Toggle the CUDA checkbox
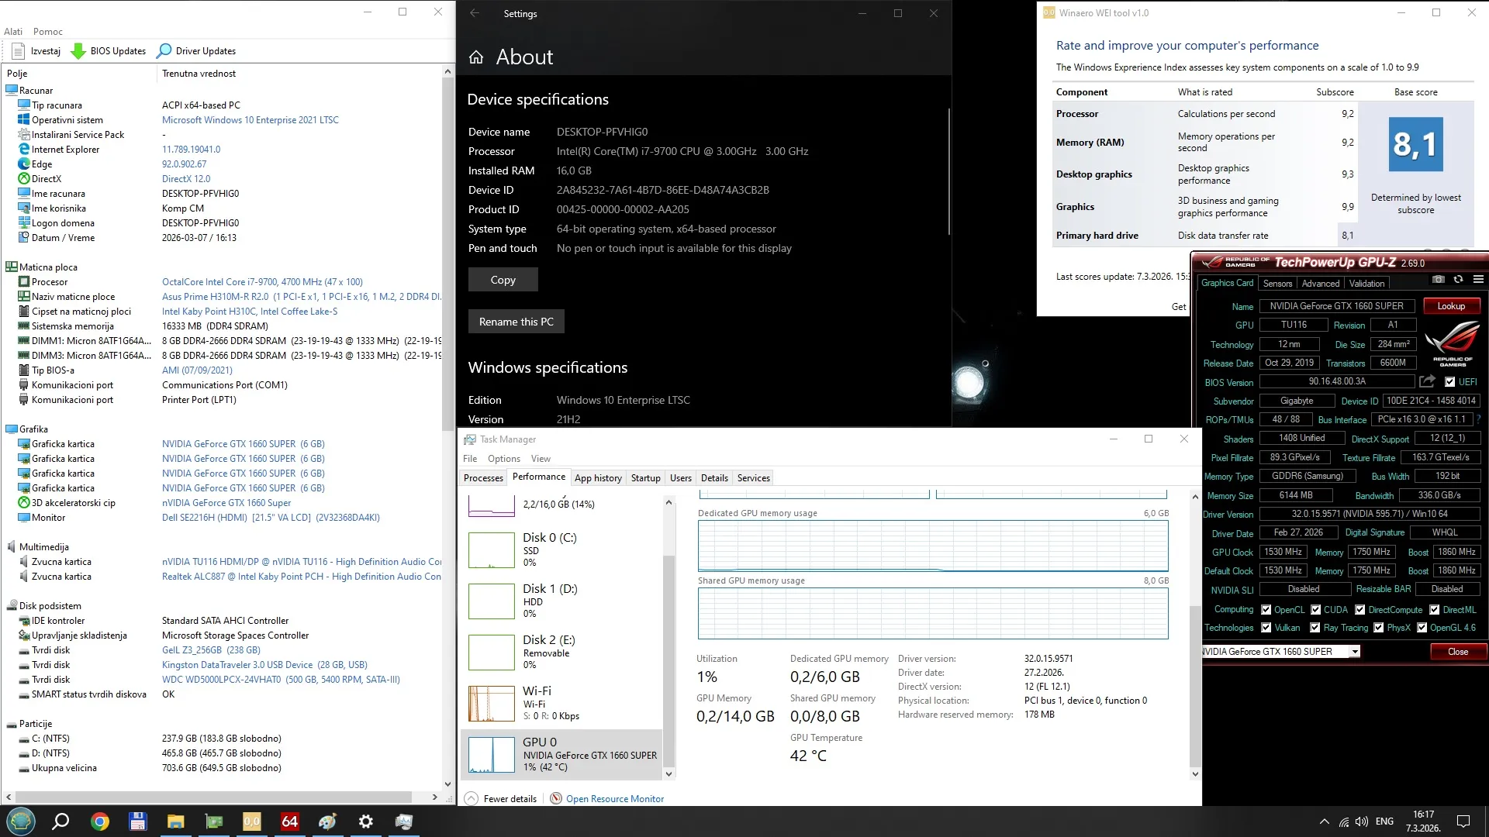 (x=1315, y=610)
